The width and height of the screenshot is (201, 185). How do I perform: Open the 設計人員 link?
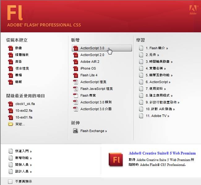point(24,171)
